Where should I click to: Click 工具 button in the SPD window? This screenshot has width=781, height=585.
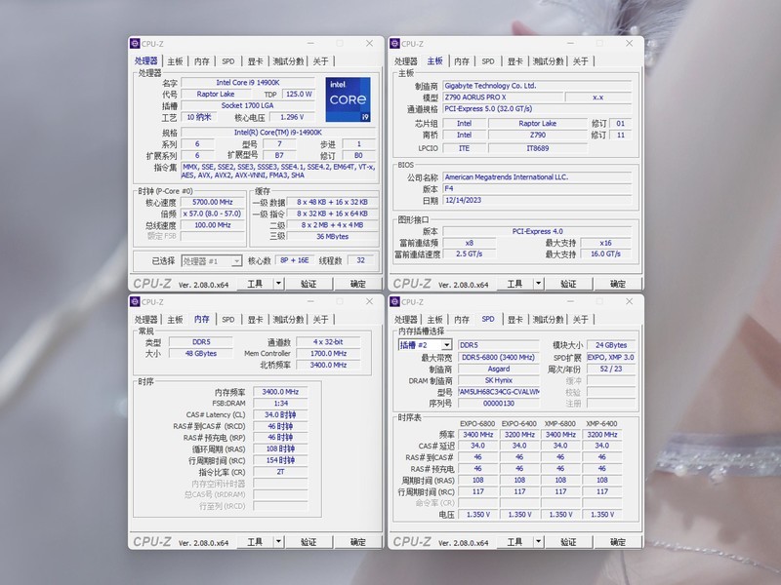pyautogui.click(x=514, y=542)
